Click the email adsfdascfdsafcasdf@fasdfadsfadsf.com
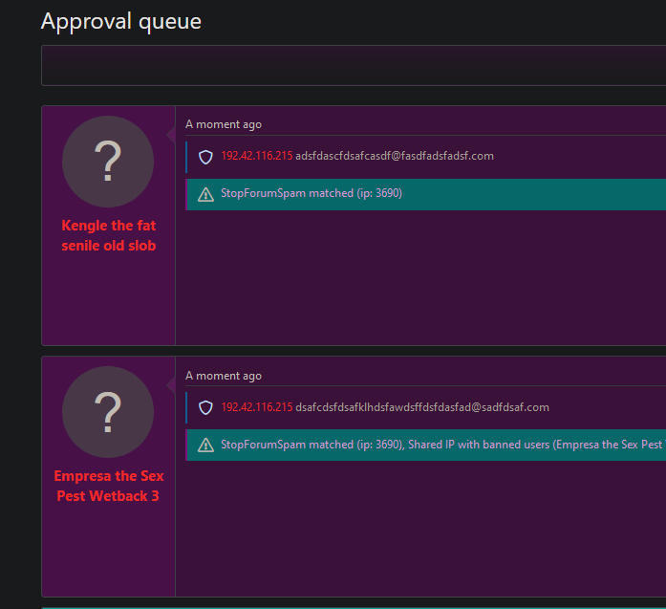666x609 pixels. pyautogui.click(x=395, y=156)
